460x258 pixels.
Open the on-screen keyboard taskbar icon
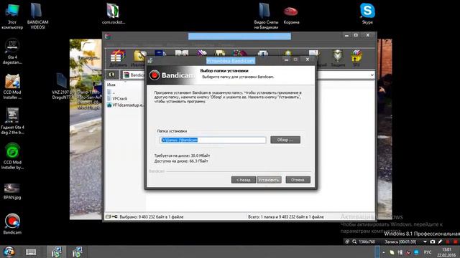coord(31,252)
